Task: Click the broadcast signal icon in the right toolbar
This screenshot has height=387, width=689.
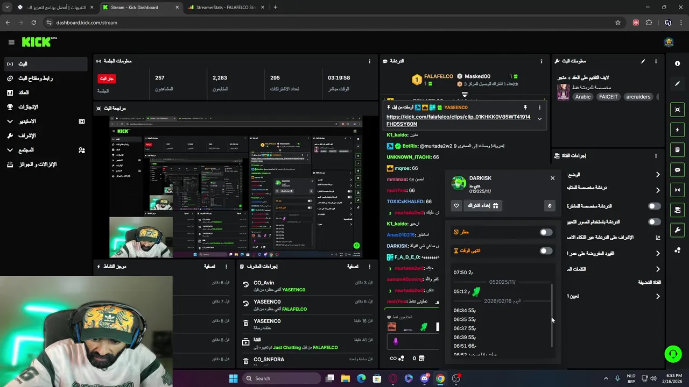Action: [677, 190]
